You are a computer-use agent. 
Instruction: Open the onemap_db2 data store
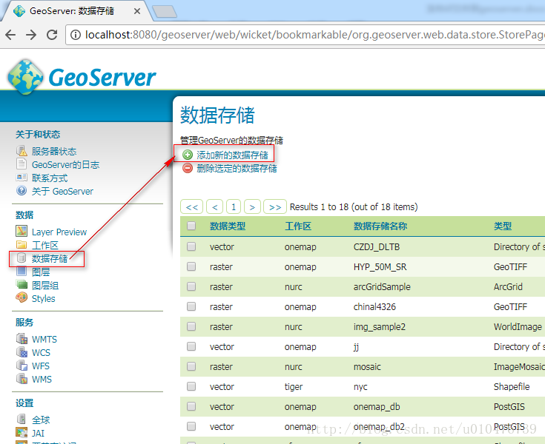[379, 426]
